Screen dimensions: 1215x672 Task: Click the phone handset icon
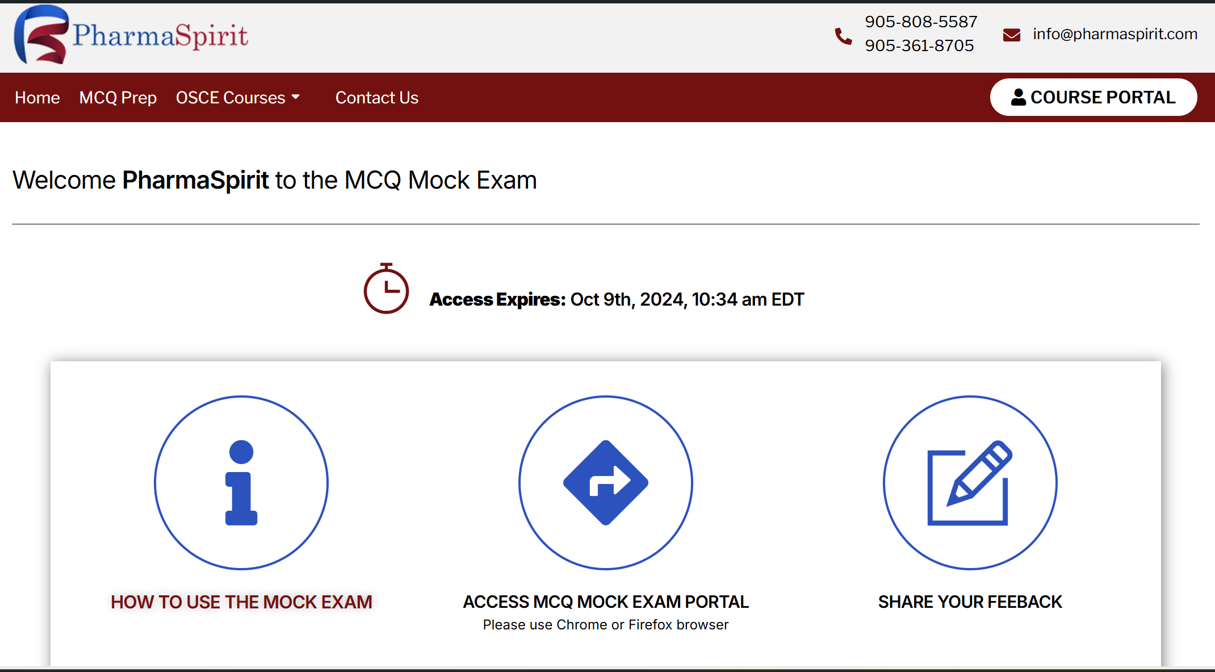(x=843, y=36)
